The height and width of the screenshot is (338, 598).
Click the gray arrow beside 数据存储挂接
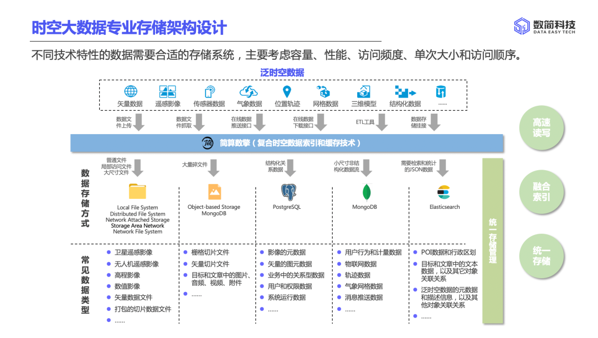point(435,122)
